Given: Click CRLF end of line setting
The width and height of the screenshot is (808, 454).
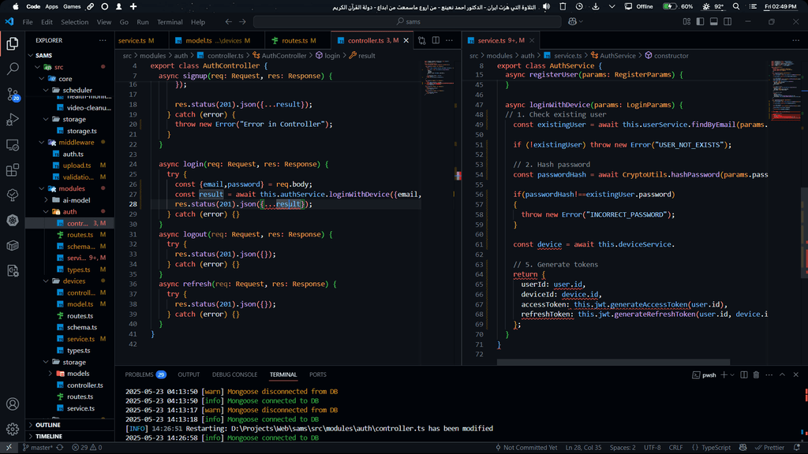Looking at the screenshot, I should [675, 448].
